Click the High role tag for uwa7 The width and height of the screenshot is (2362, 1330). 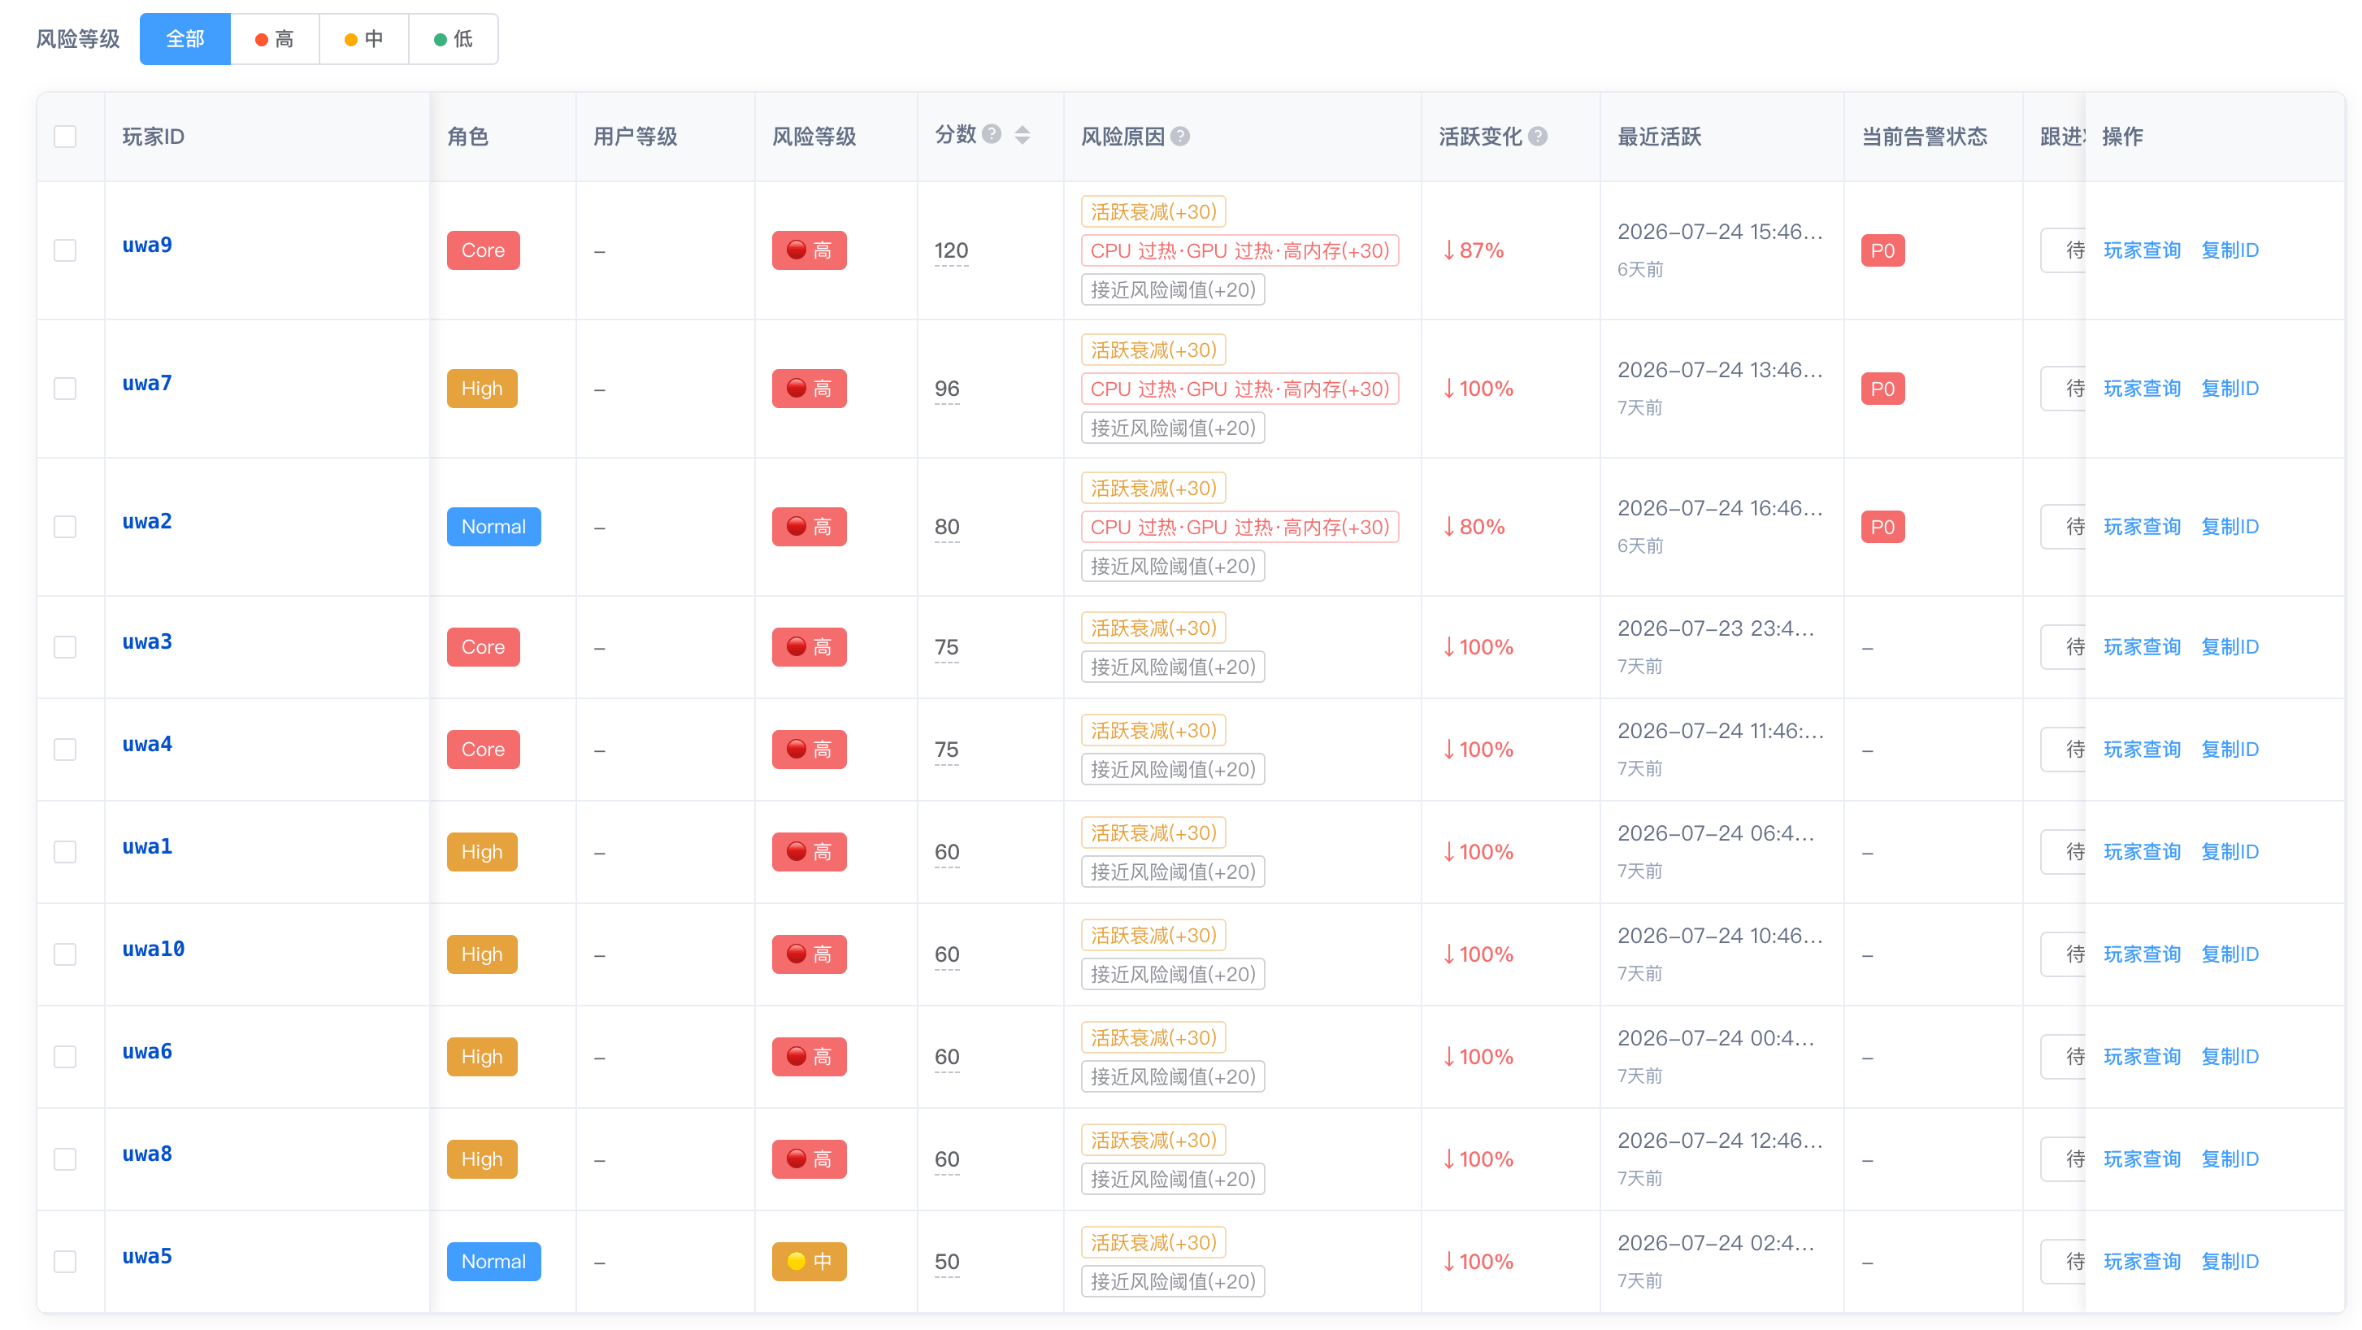pyautogui.click(x=482, y=389)
